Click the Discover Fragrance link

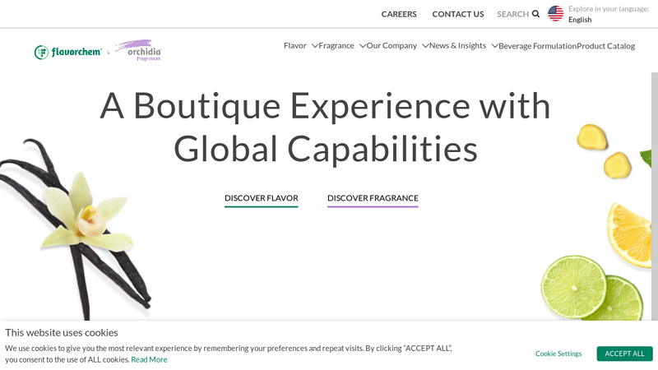tap(373, 198)
